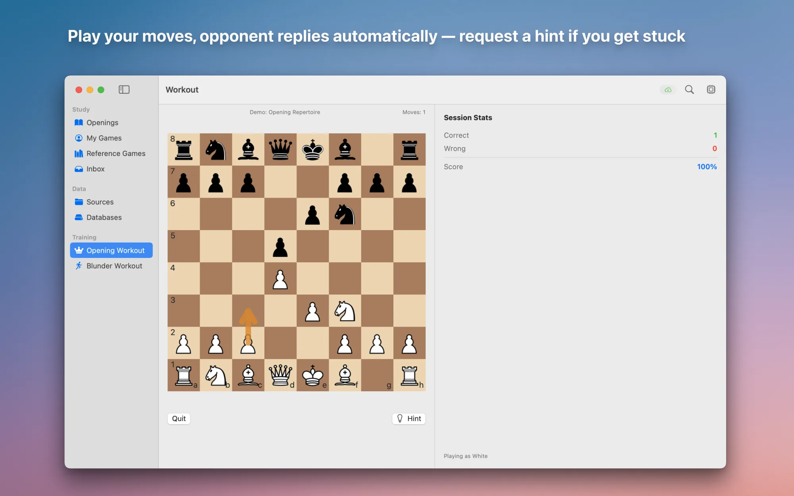Select the white pawn on c2

(248, 343)
